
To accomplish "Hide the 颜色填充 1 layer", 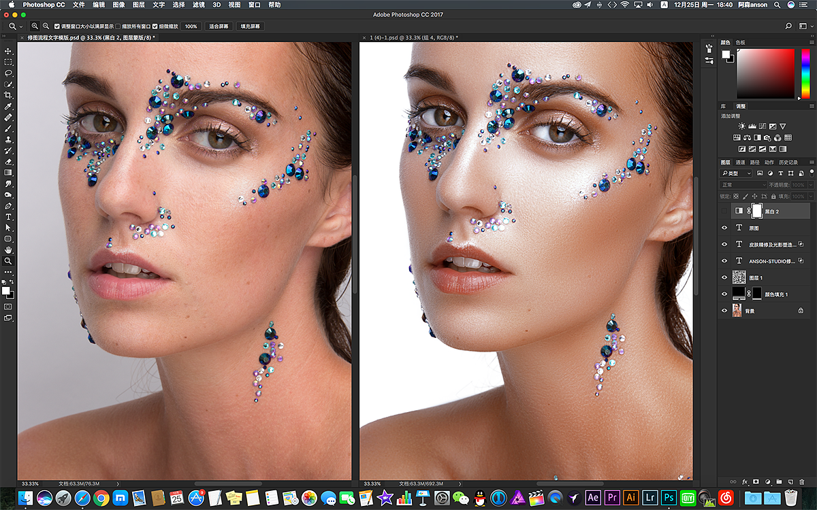I will pyautogui.click(x=724, y=294).
